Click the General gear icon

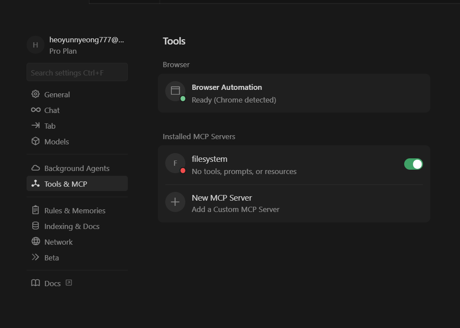[x=36, y=94]
